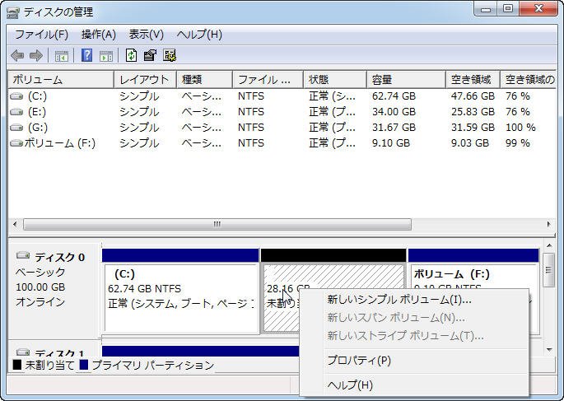Click the 31.59 GB free space cell
Viewport: 564px width, 401px height.
pyautogui.click(x=473, y=128)
